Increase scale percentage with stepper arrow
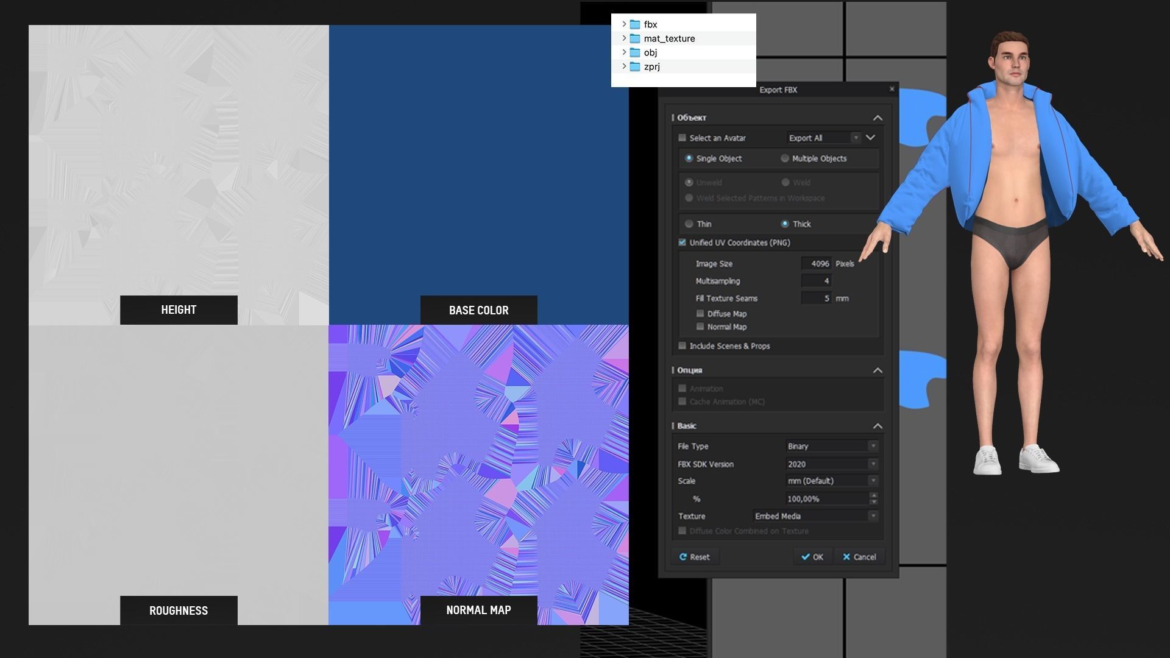This screenshot has width=1170, height=658. (874, 495)
